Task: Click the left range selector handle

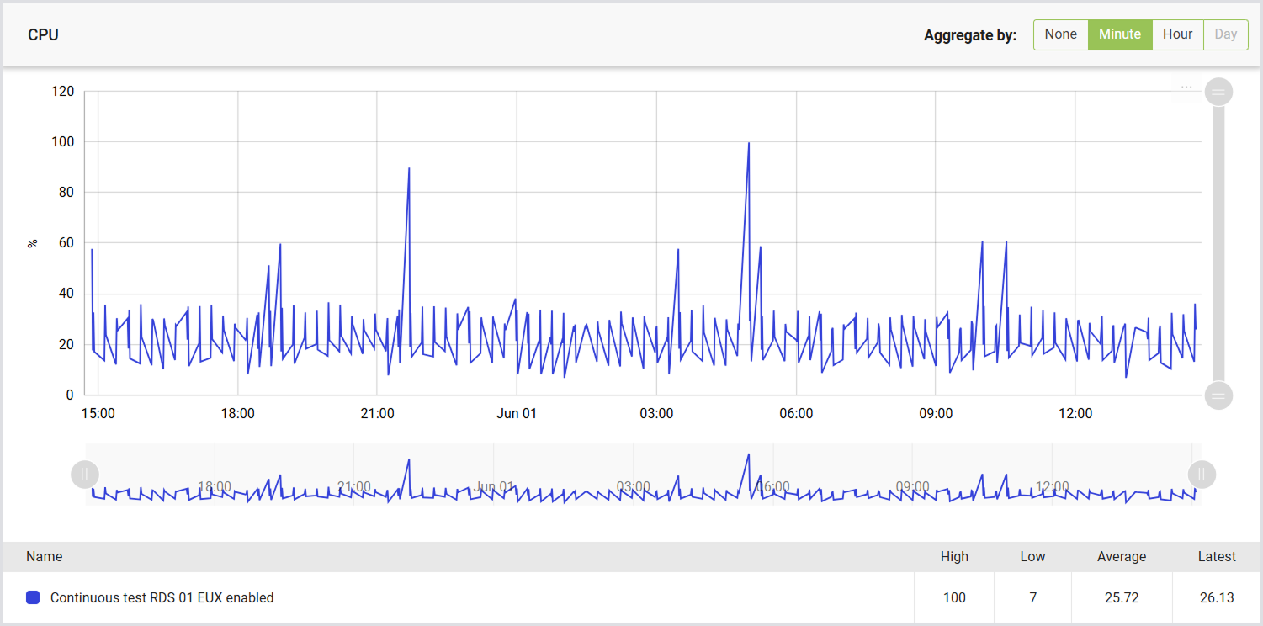Action: tap(85, 475)
